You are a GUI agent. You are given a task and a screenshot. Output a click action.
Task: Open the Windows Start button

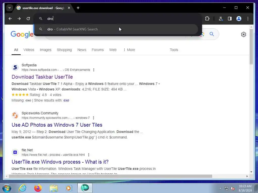tap(7, 188)
